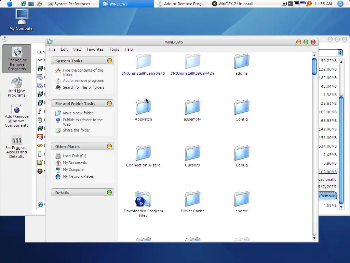Click the 634.00MB size entry
Screen dimensions: 350x263
[x=327, y=146]
